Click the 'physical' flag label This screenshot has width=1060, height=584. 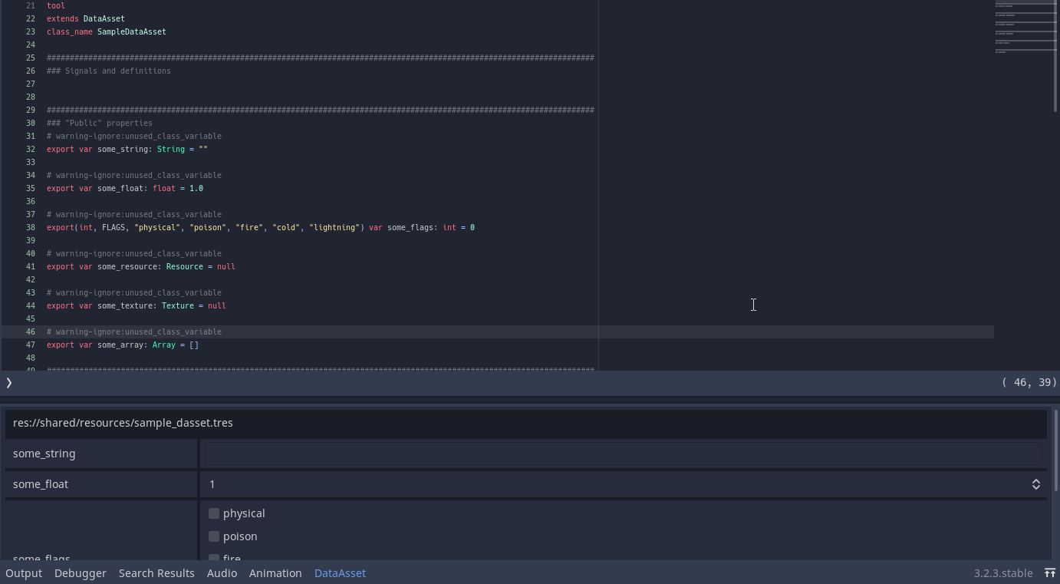(244, 513)
